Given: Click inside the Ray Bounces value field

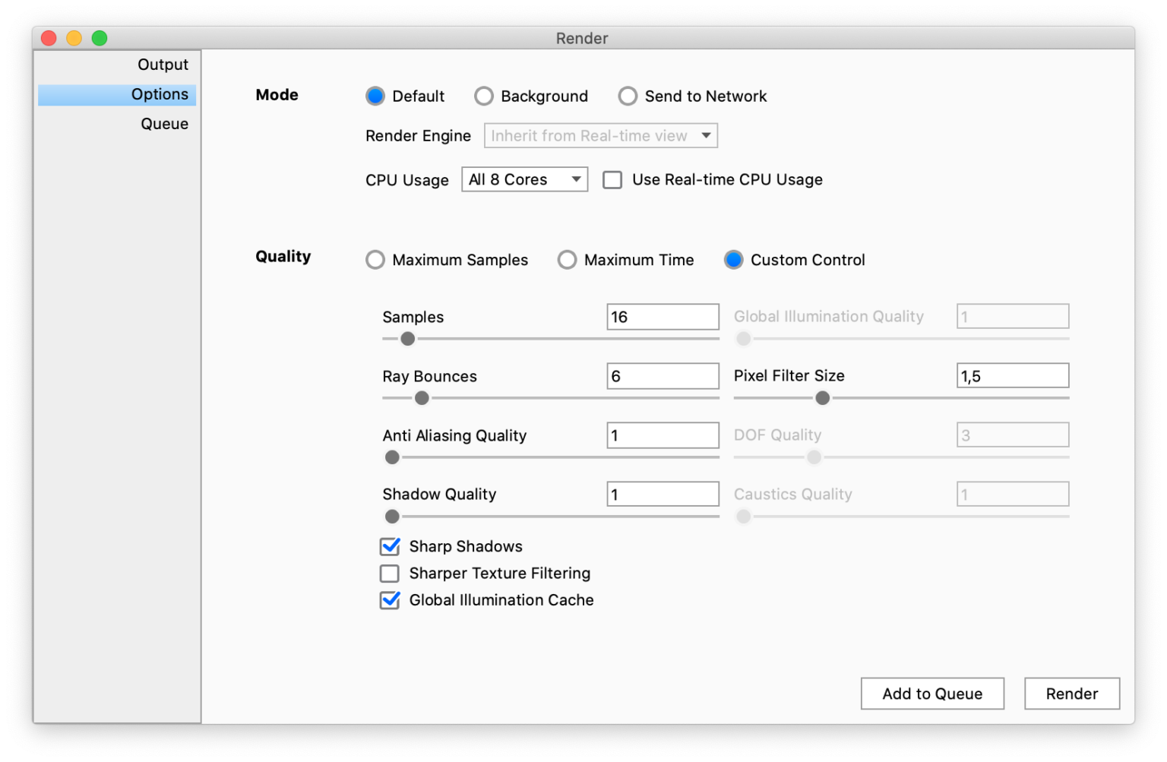Looking at the screenshot, I should 662,375.
